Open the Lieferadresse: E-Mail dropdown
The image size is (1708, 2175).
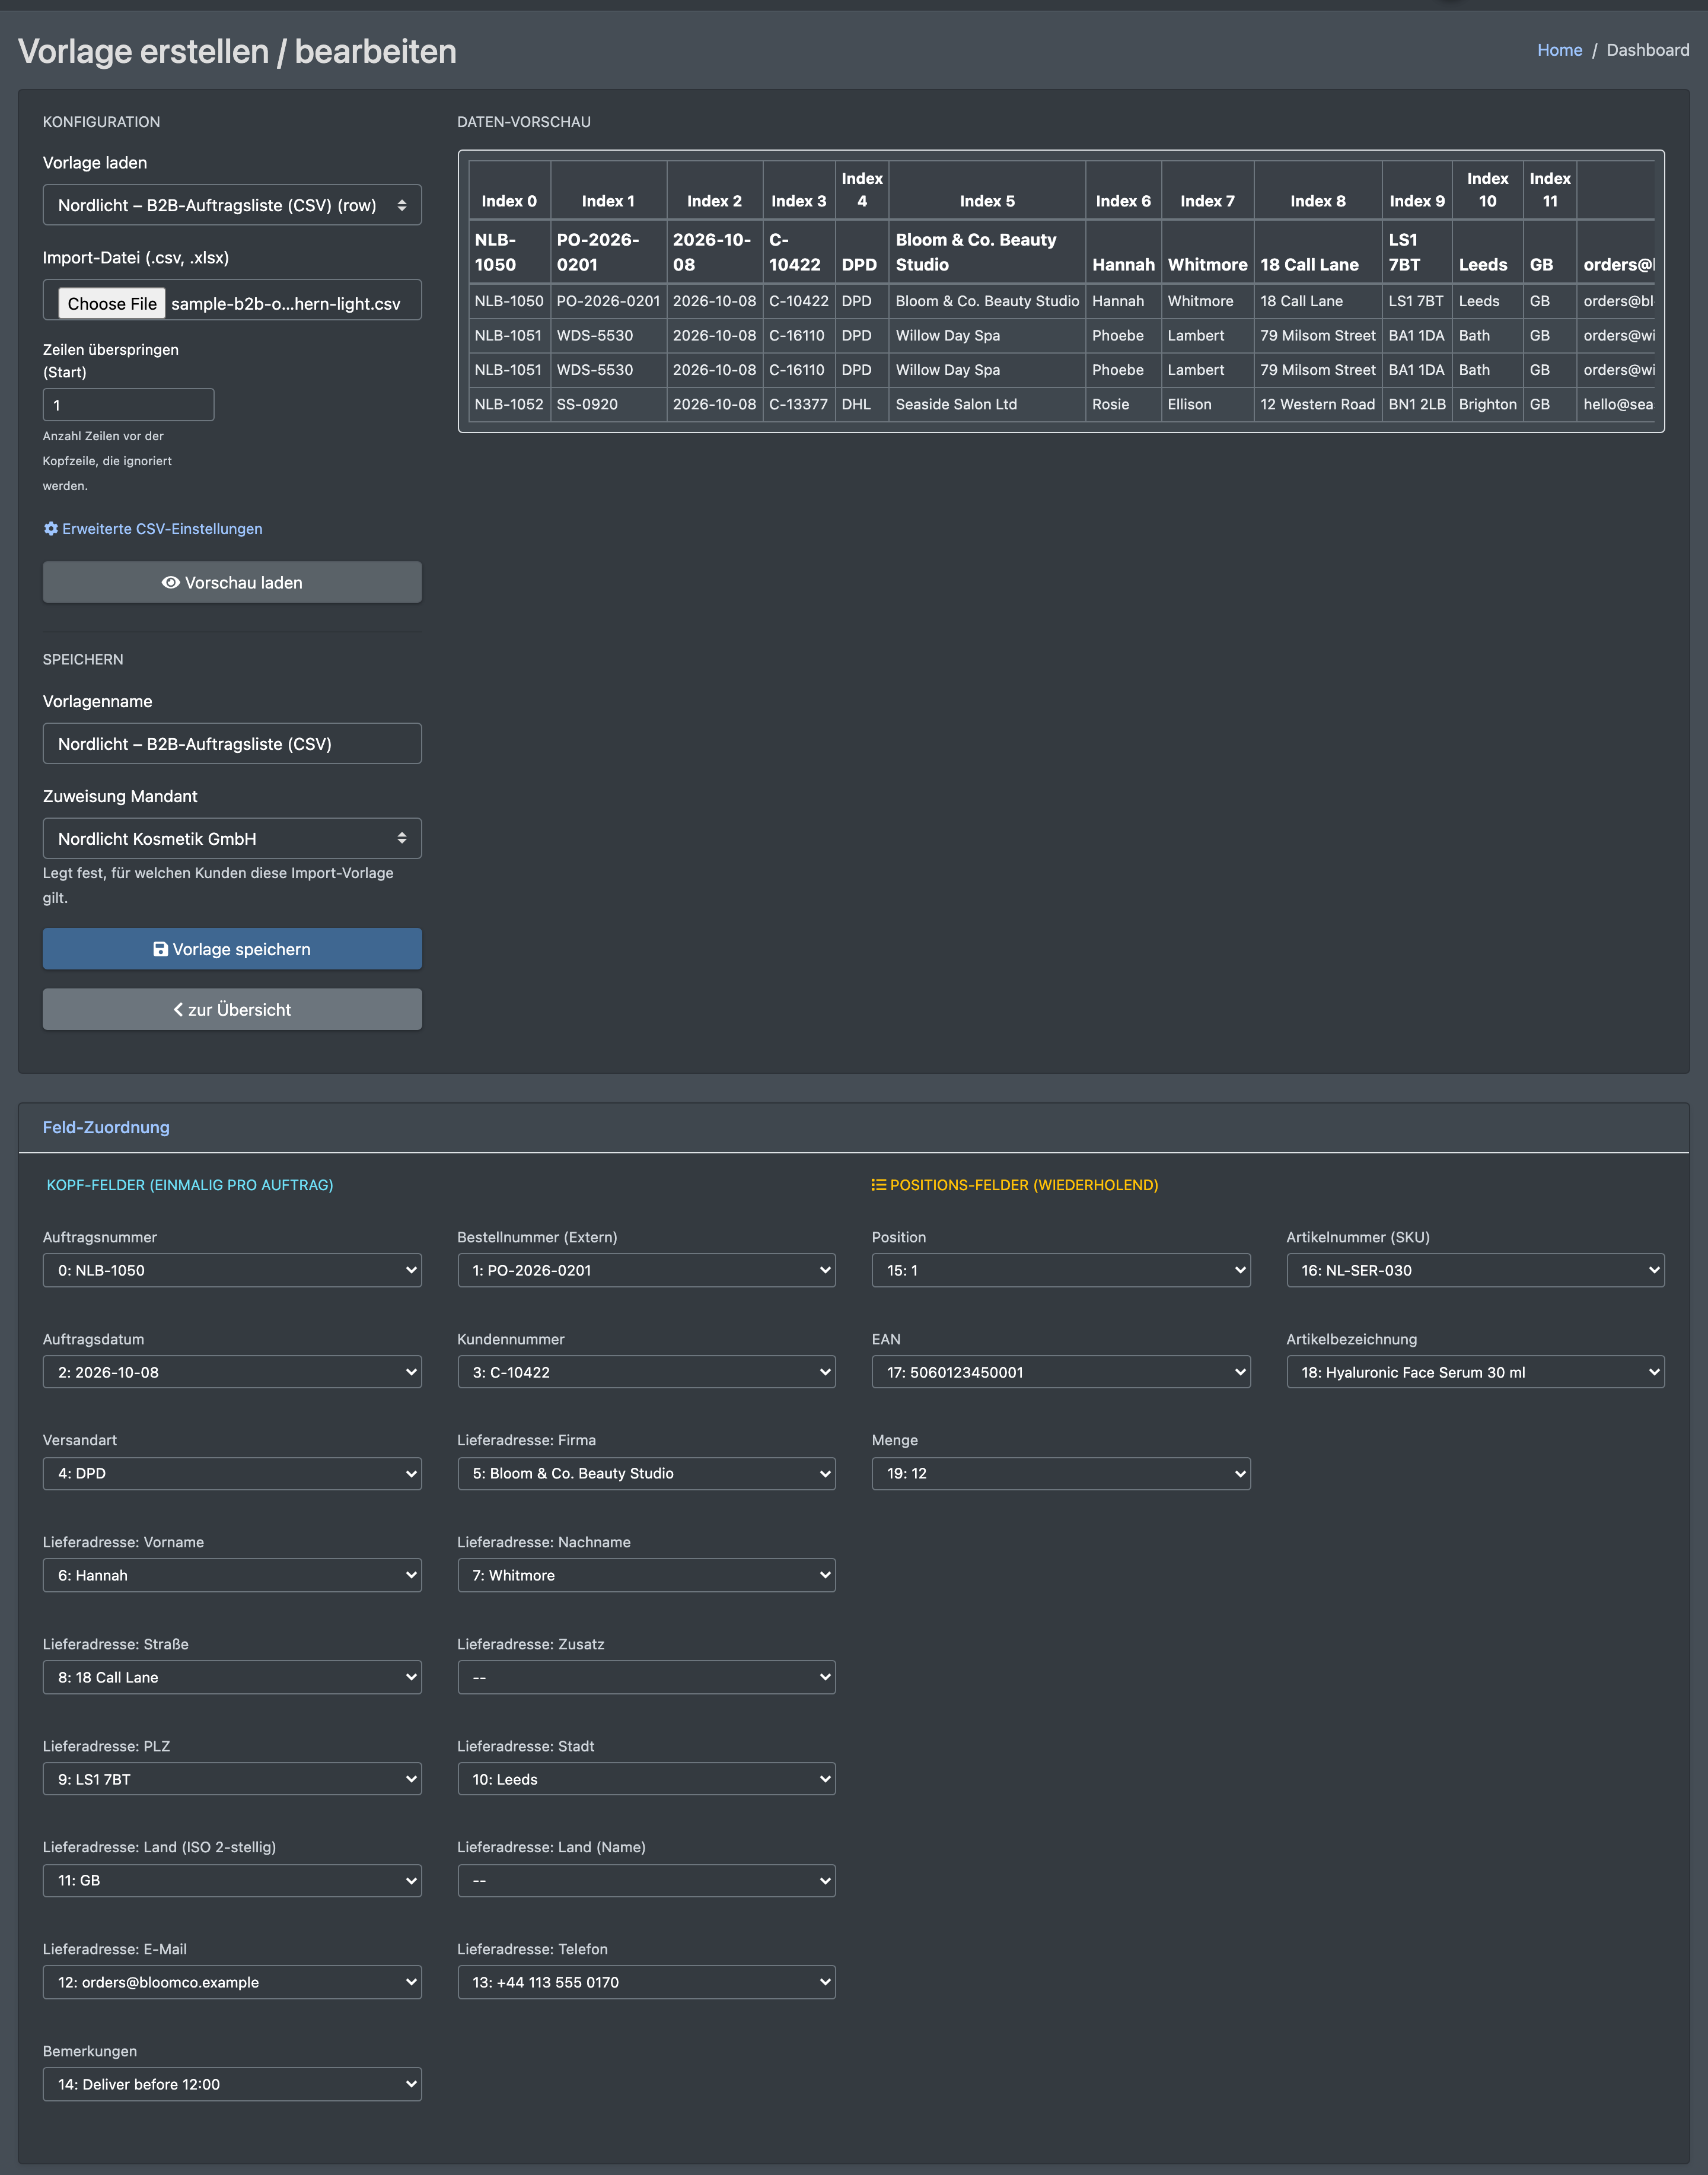232,1983
